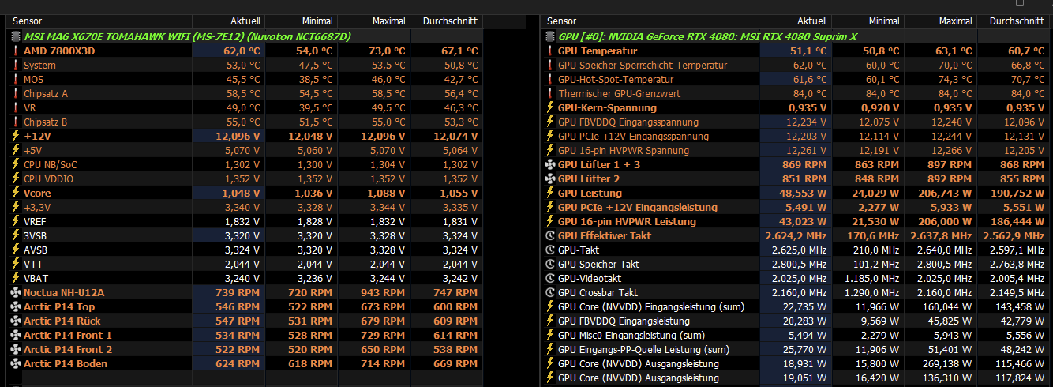This screenshot has height=387, width=1053.
Task: Click the chip icon beside MSI MAG X670E TOMAHAWK
Action: coord(15,36)
